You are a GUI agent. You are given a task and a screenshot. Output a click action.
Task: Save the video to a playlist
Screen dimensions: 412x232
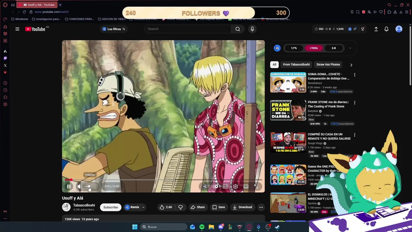pos(219,207)
